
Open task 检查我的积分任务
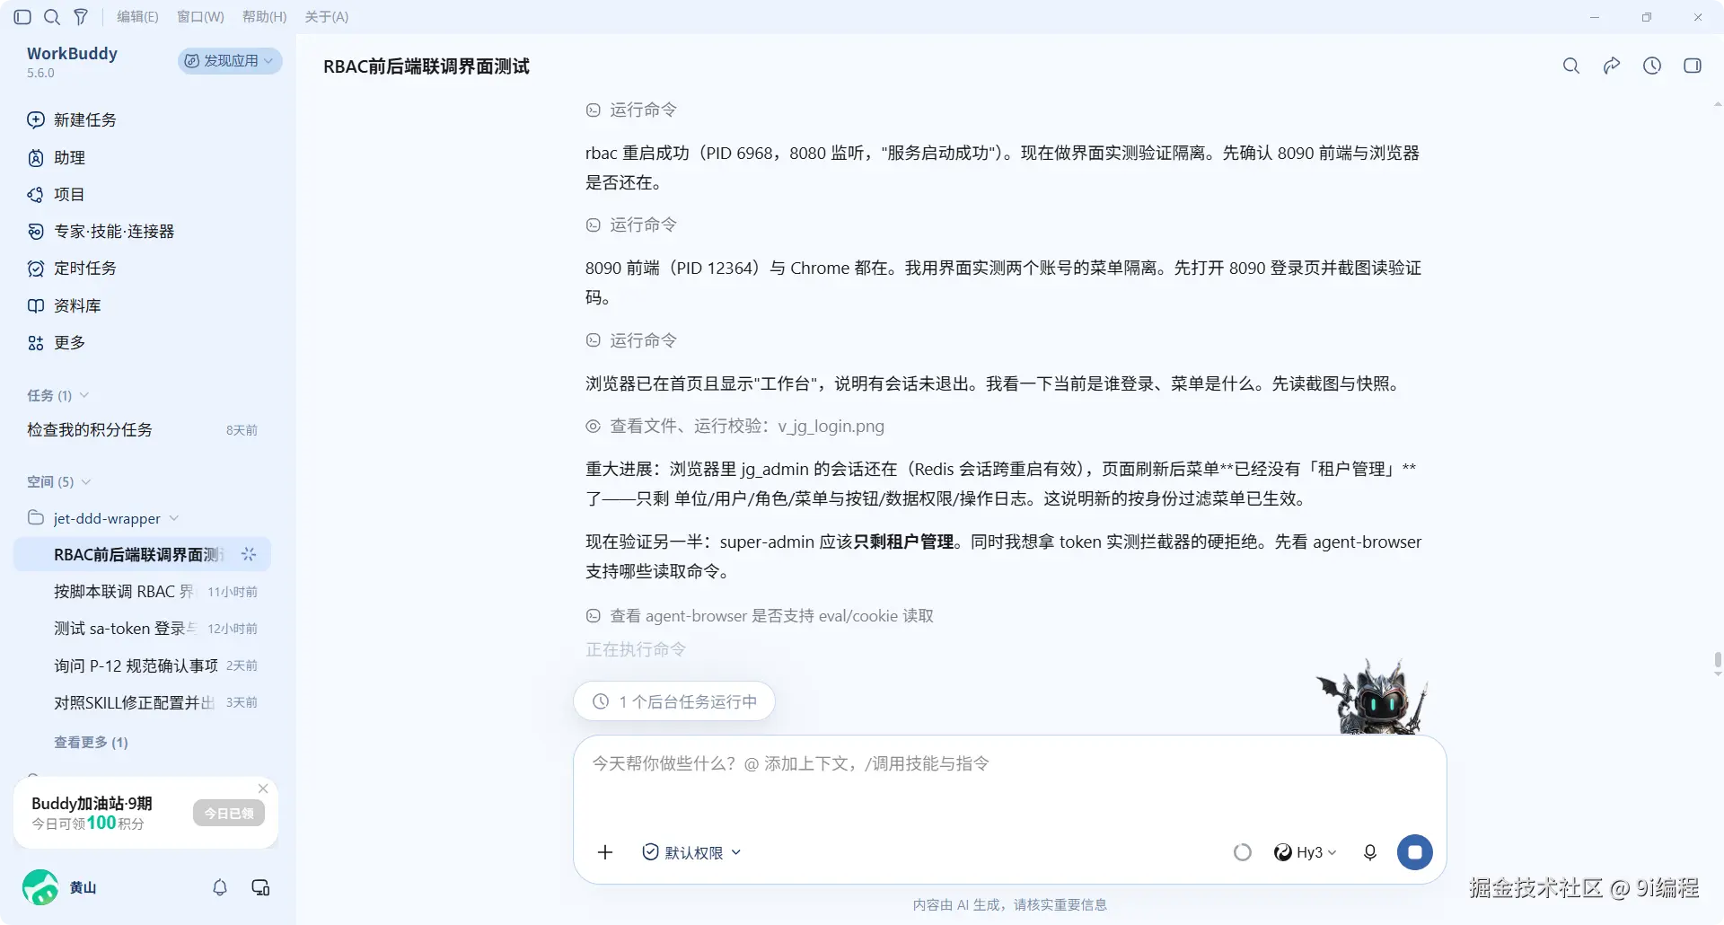(x=142, y=429)
